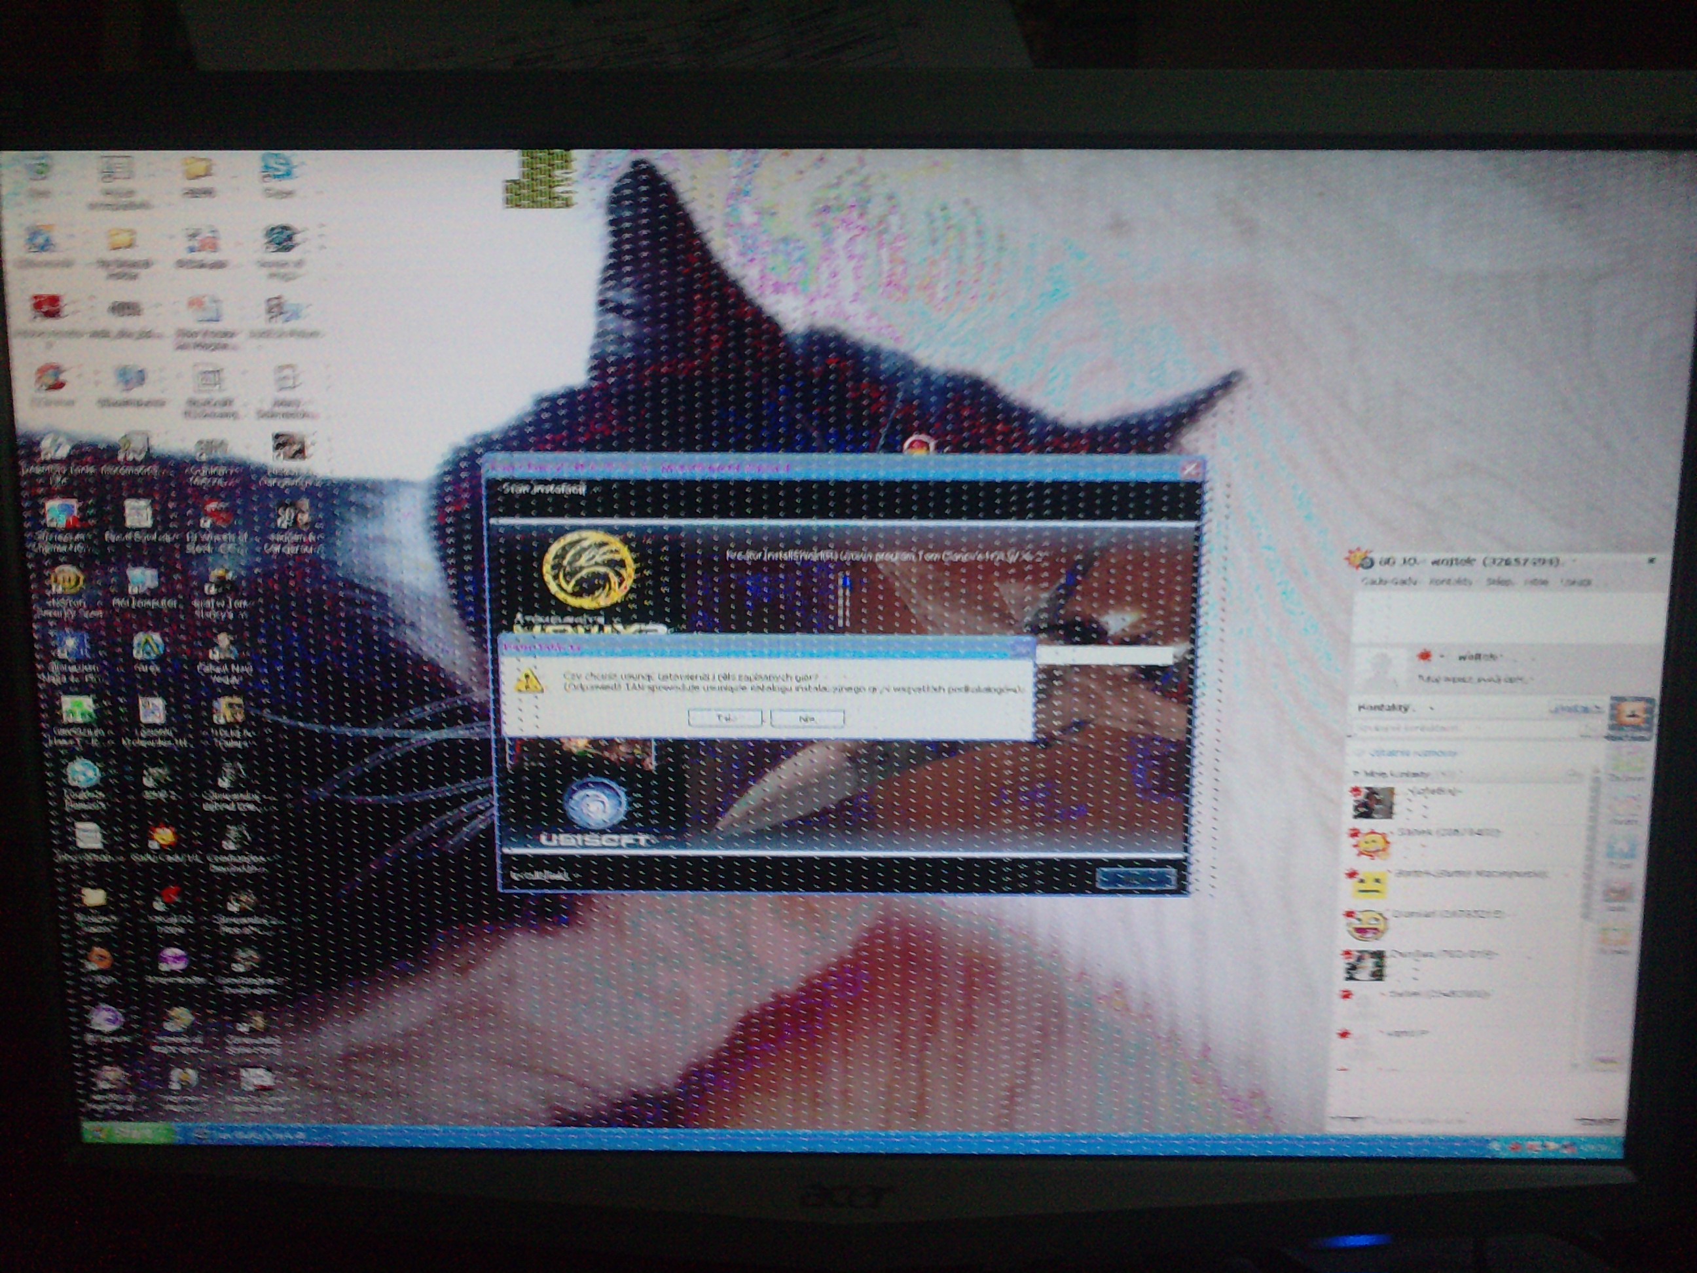The image size is (1697, 1273).
Task: Click the Anuluj button in the installer
Action: (x=1135, y=878)
